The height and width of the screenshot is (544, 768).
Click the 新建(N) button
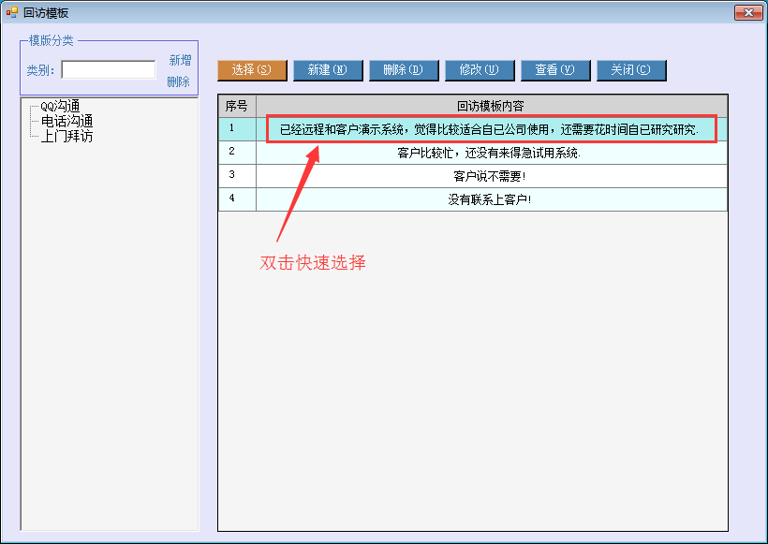(x=328, y=70)
